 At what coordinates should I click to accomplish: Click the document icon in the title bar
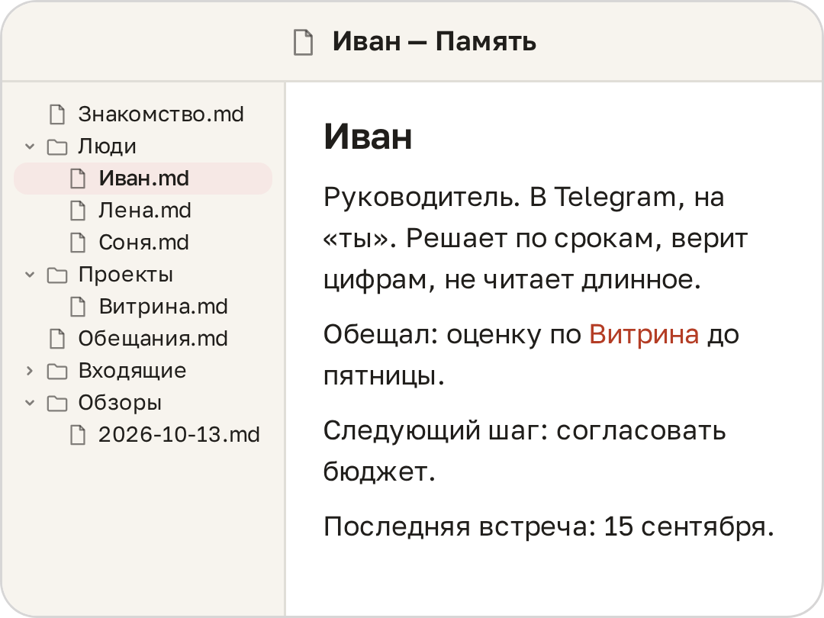(x=303, y=42)
